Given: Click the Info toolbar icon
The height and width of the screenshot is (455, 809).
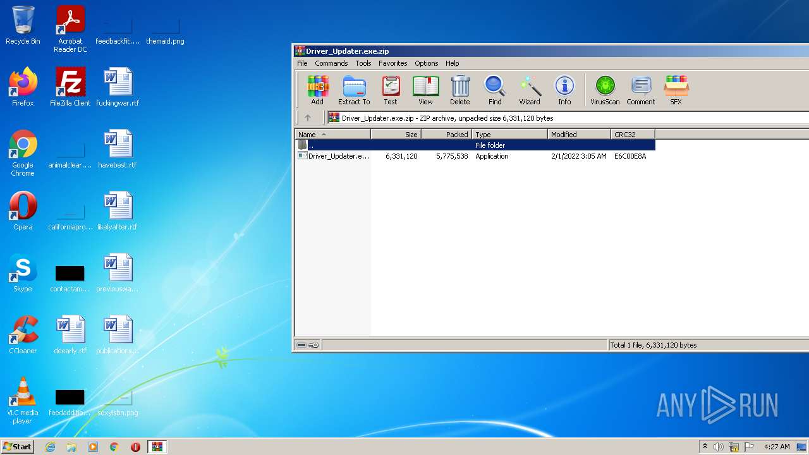Looking at the screenshot, I should tap(564, 90).
